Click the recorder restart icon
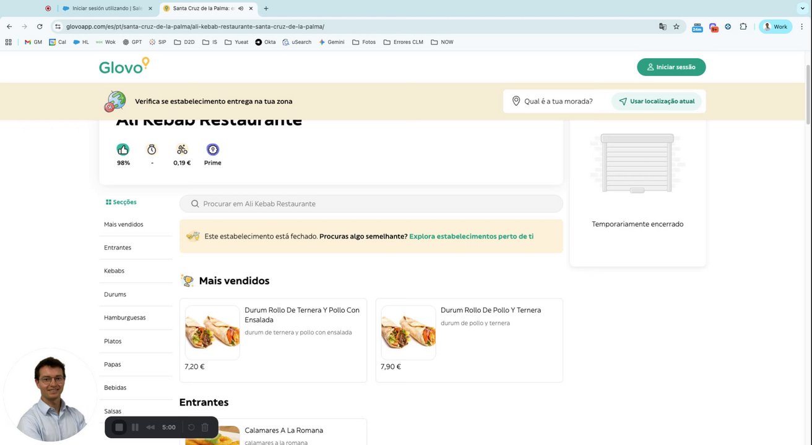The image size is (812, 445). click(191, 427)
